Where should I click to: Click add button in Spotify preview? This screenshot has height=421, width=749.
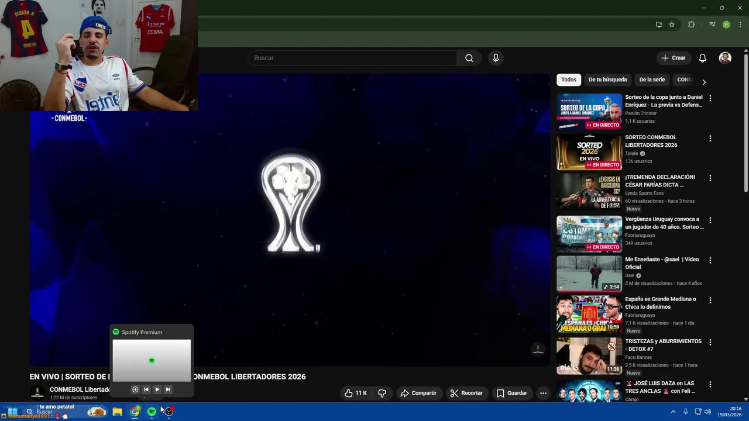pyautogui.click(x=135, y=389)
